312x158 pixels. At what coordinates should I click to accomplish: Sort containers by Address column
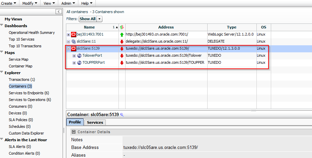166,27
